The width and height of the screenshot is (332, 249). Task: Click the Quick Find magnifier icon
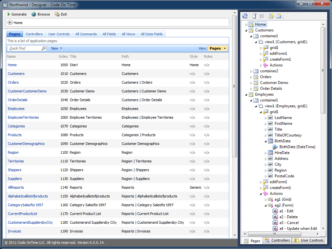44,48
